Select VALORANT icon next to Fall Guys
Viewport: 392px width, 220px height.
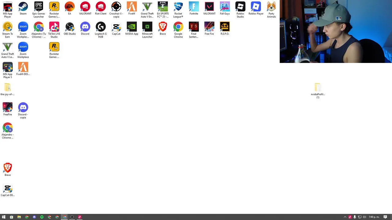(x=209, y=9)
